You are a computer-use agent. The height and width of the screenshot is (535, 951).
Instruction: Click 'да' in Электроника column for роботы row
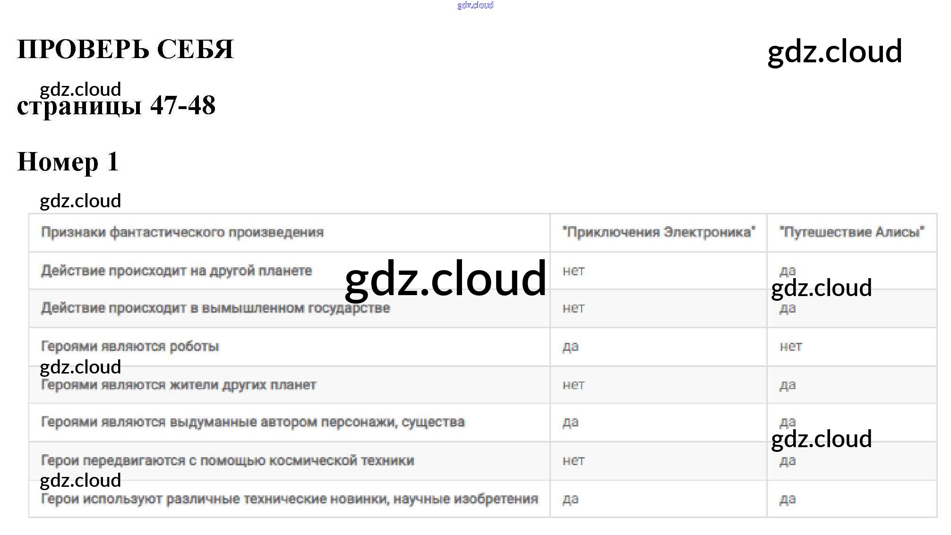click(x=570, y=347)
